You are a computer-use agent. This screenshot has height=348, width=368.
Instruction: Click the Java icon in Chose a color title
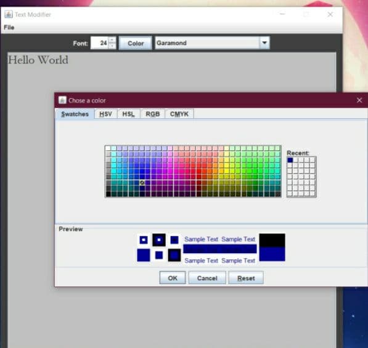click(62, 100)
